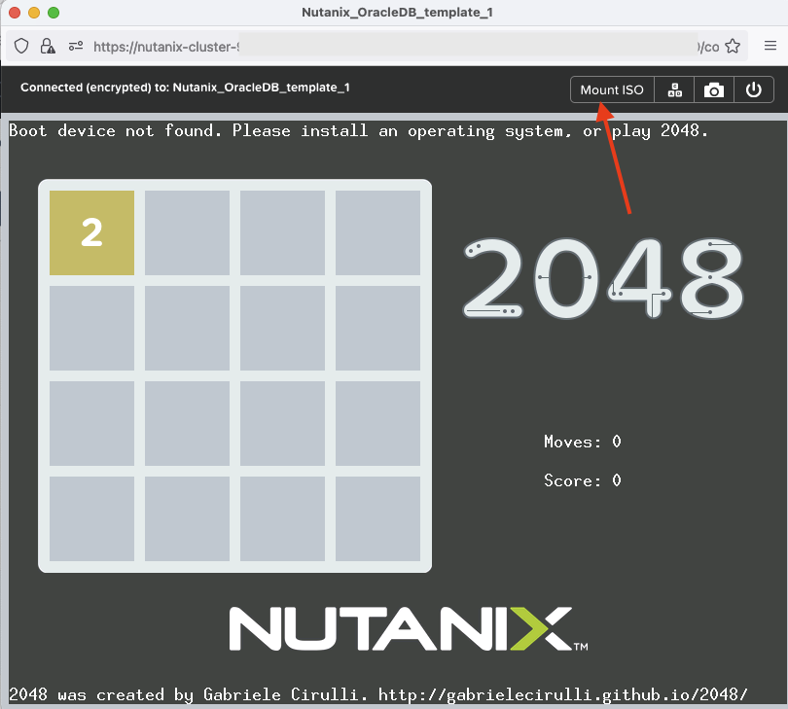Bookmark this page with the star icon
This screenshot has width=788, height=709.
[x=733, y=47]
